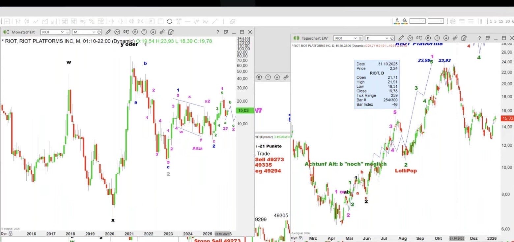Select the 15 minute interval shortcut
This screenshot has width=514, height=242.
point(500,21)
